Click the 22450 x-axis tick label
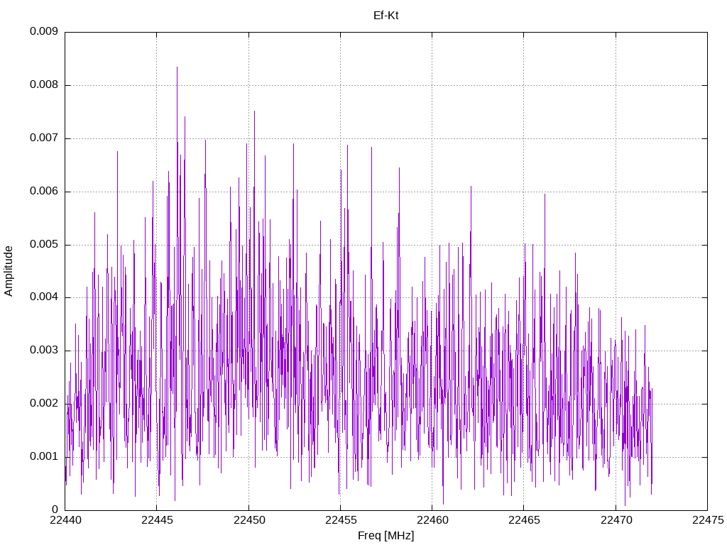The width and height of the screenshot is (727, 545). click(x=249, y=520)
